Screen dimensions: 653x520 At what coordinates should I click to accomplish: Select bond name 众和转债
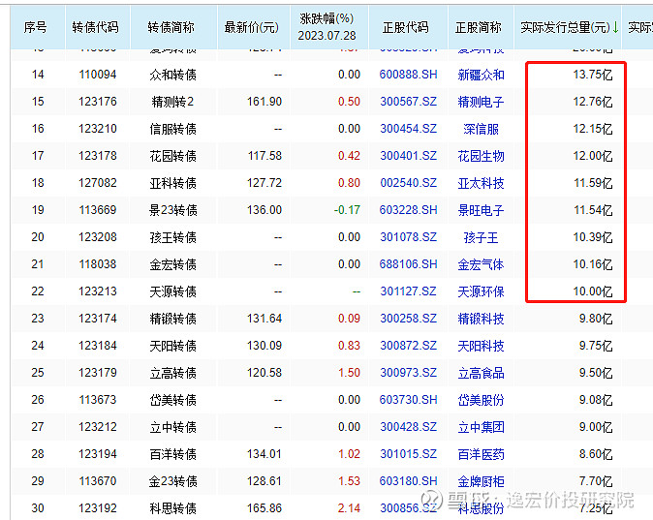click(172, 75)
